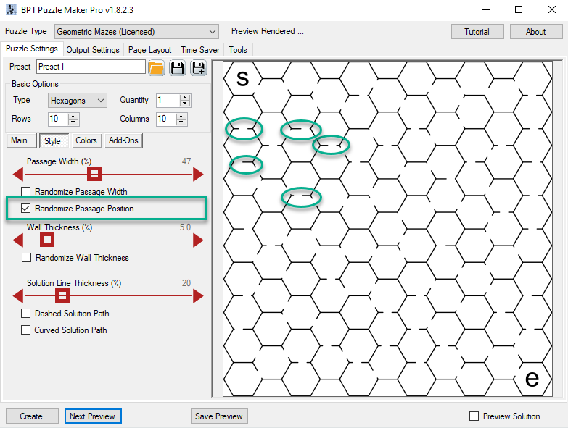Toggle the Preview Solution checkbox

pyautogui.click(x=474, y=416)
